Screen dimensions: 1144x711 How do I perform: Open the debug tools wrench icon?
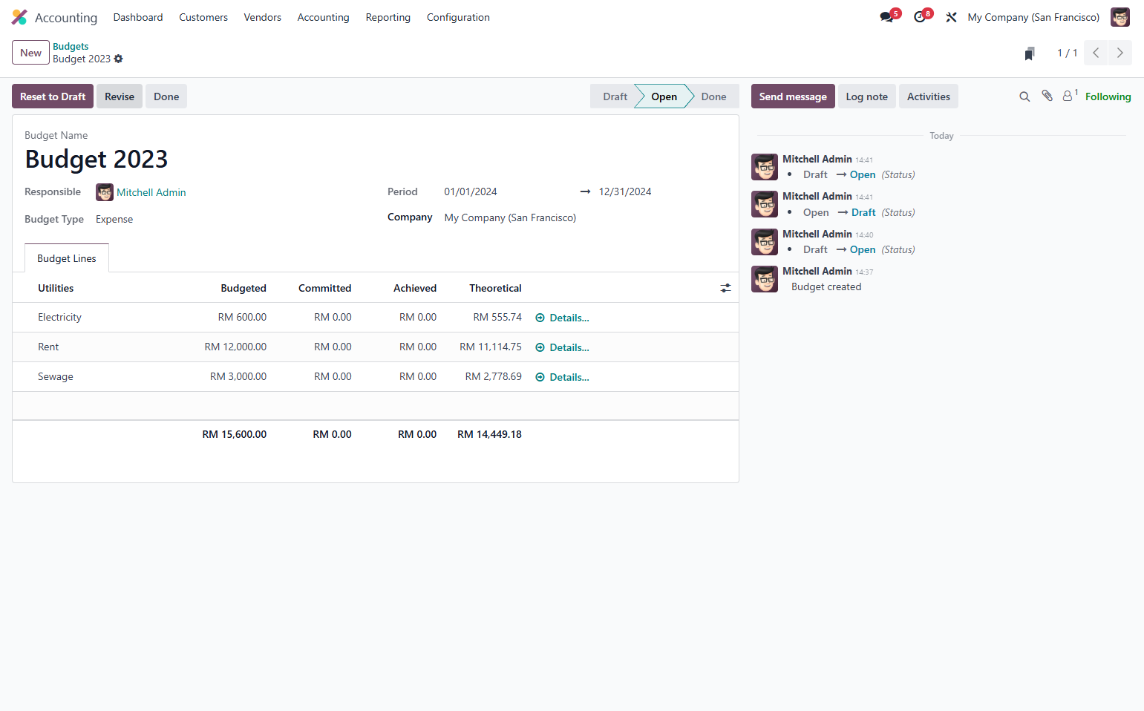click(951, 17)
